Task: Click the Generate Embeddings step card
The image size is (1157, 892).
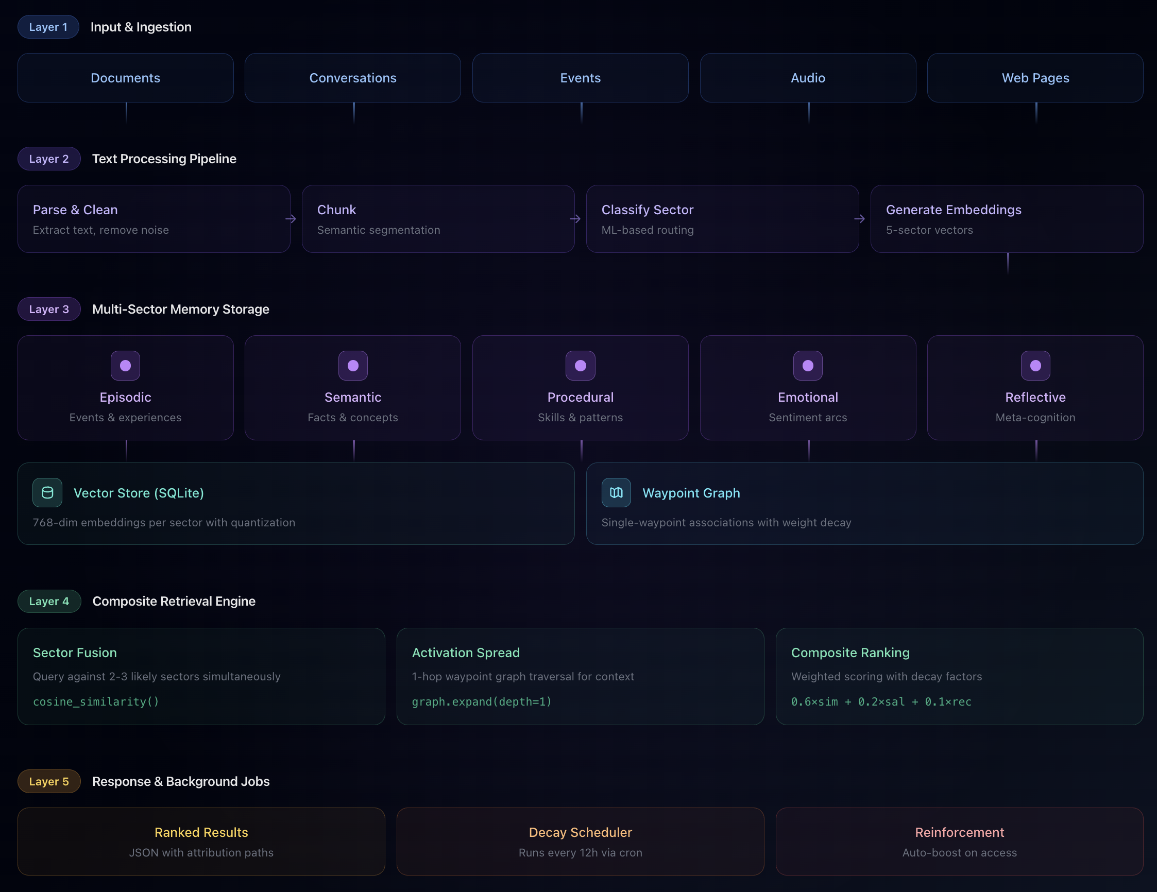Action: 1007,219
